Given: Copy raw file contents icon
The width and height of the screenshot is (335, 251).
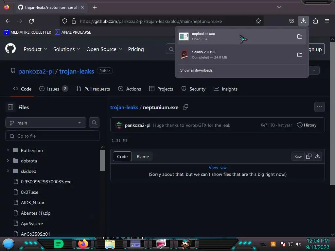Looking at the screenshot, I should click(x=309, y=156).
